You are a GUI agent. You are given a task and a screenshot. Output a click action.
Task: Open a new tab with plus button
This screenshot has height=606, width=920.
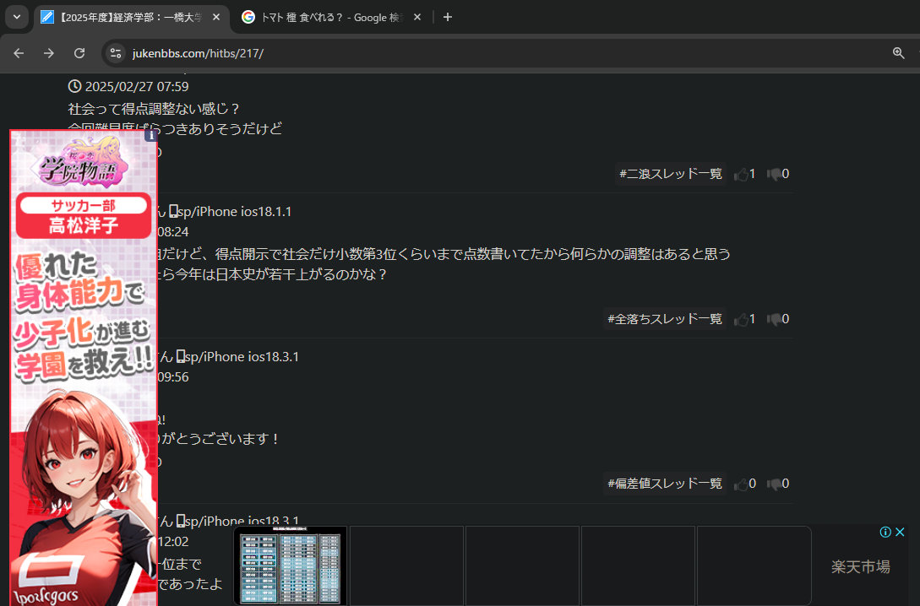448,17
